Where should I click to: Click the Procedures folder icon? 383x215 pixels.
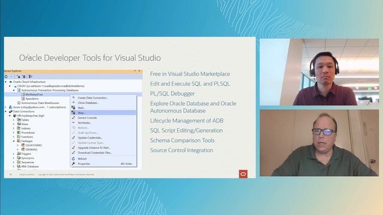click(x=19, y=133)
